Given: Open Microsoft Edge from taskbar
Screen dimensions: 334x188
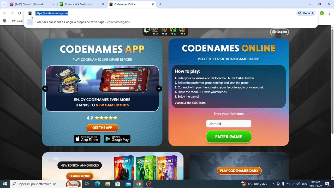Looking at the screenshot, I should 97,184.
